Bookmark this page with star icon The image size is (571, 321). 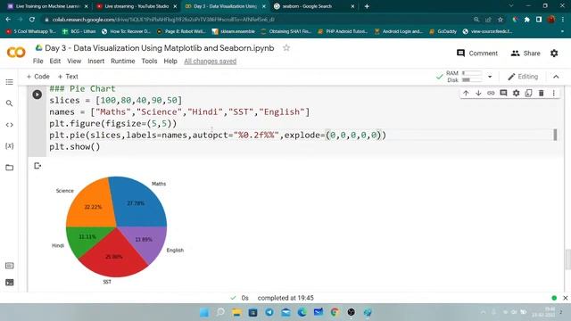pos(501,20)
